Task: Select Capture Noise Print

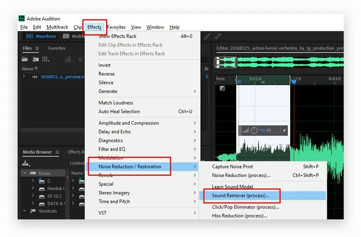Action: pos(232,166)
